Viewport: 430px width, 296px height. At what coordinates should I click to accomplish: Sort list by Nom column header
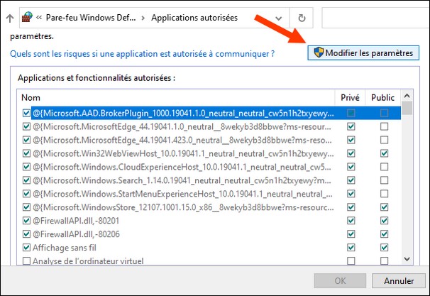[x=177, y=97]
